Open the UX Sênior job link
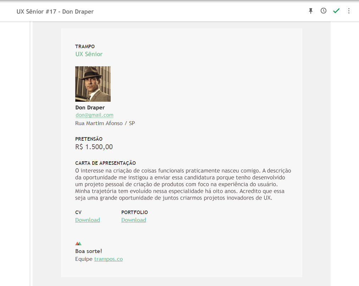 [x=89, y=54]
